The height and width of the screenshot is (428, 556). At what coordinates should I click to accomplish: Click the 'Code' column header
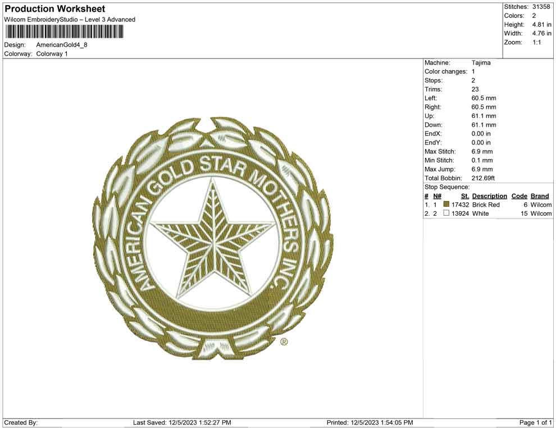point(519,195)
